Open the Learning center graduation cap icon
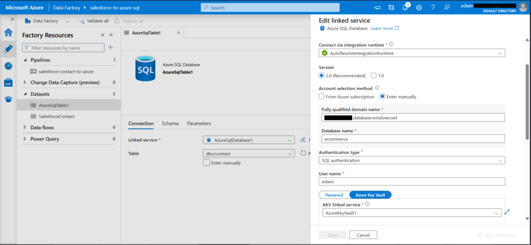Screen dimensions: 531x245 pyautogui.click(x=8, y=99)
